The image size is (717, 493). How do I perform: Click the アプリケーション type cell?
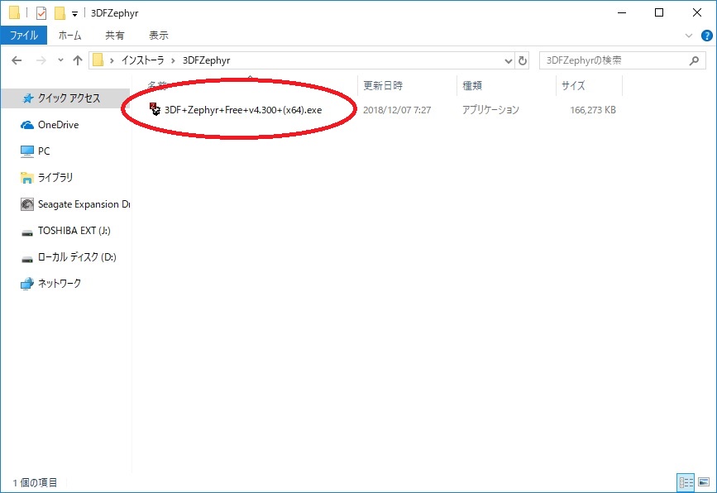click(490, 110)
